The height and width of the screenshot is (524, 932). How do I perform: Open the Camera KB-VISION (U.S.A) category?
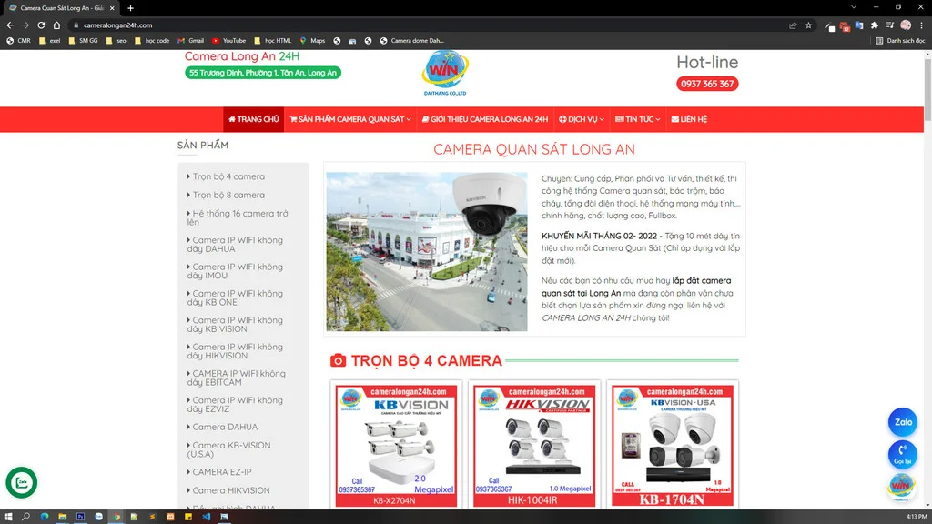click(228, 449)
